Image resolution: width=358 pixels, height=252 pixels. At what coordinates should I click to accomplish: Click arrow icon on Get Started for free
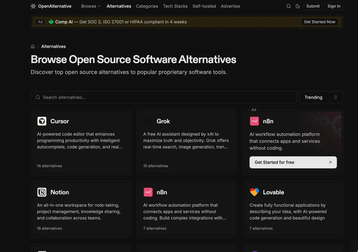coord(330,162)
